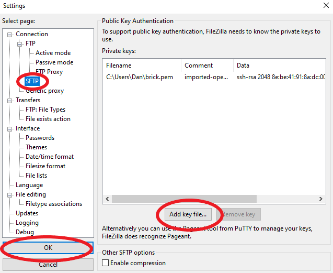333x273 pixels.
Task: Select the Language page
Action: 29,185
